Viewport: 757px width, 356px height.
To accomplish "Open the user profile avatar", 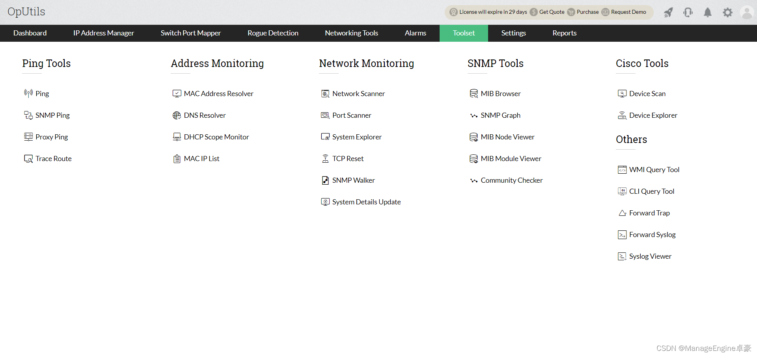I will [747, 12].
